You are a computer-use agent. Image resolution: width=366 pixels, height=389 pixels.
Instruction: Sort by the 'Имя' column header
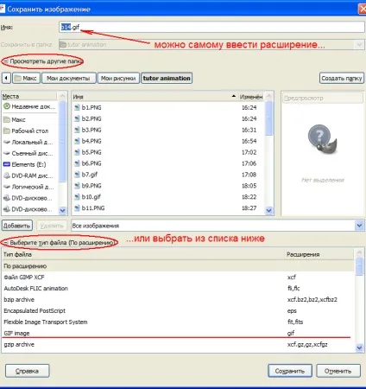(x=155, y=97)
